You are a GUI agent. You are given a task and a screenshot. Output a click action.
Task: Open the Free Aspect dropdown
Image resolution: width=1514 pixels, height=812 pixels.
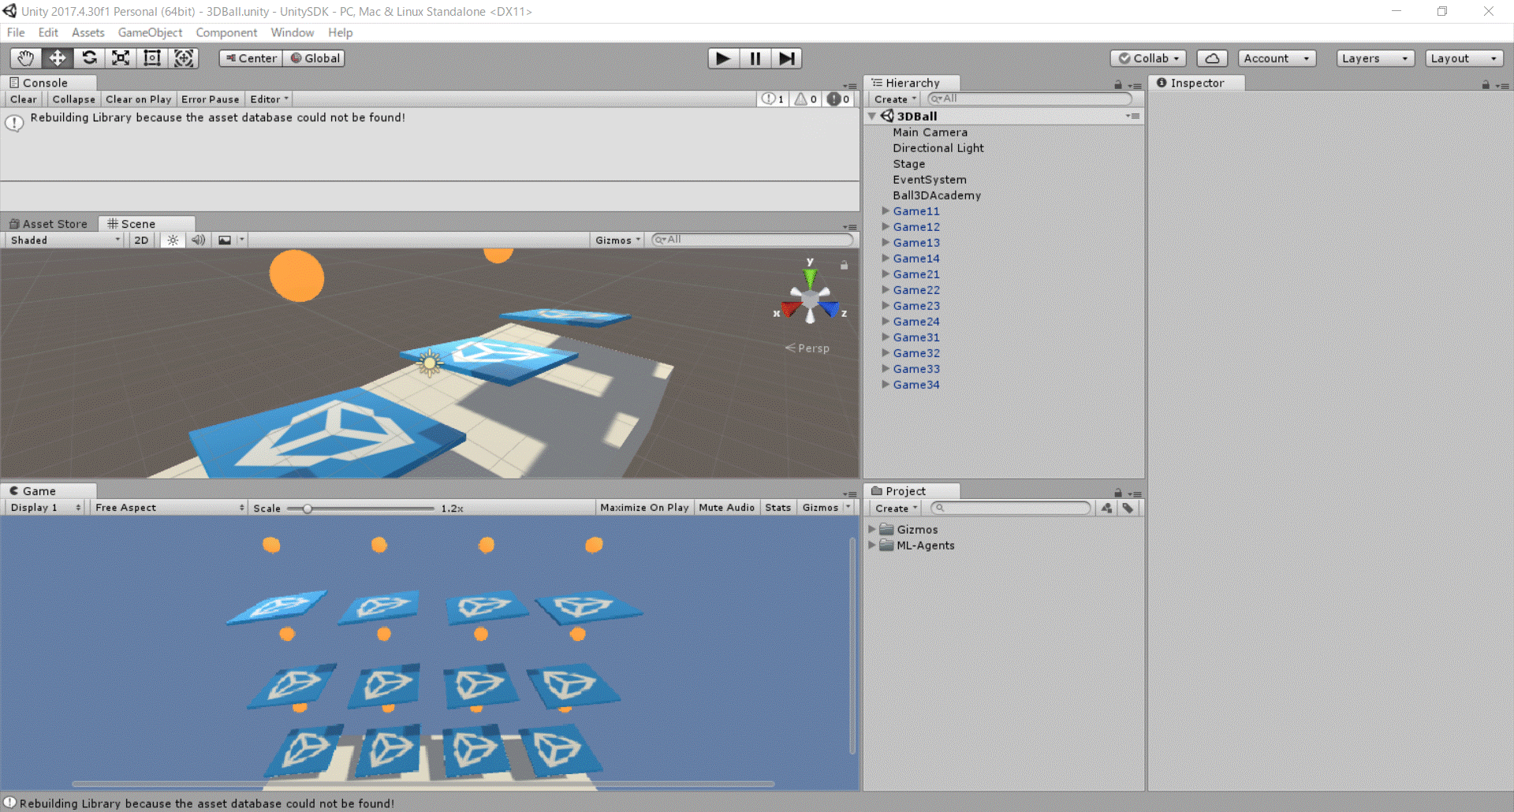tap(169, 508)
